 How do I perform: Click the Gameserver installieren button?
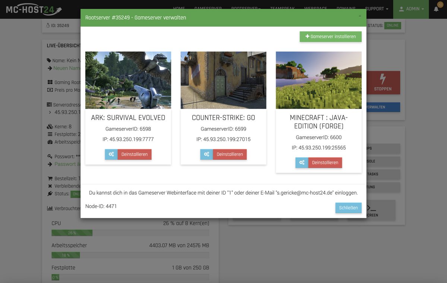tap(330, 36)
